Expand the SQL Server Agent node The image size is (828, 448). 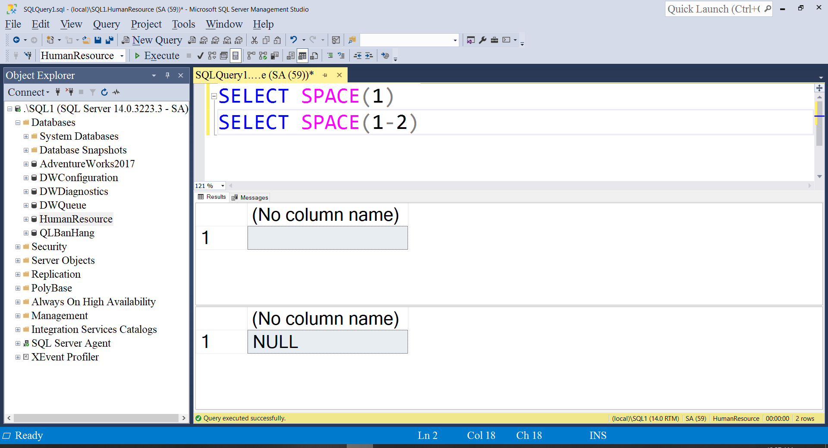[18, 344]
